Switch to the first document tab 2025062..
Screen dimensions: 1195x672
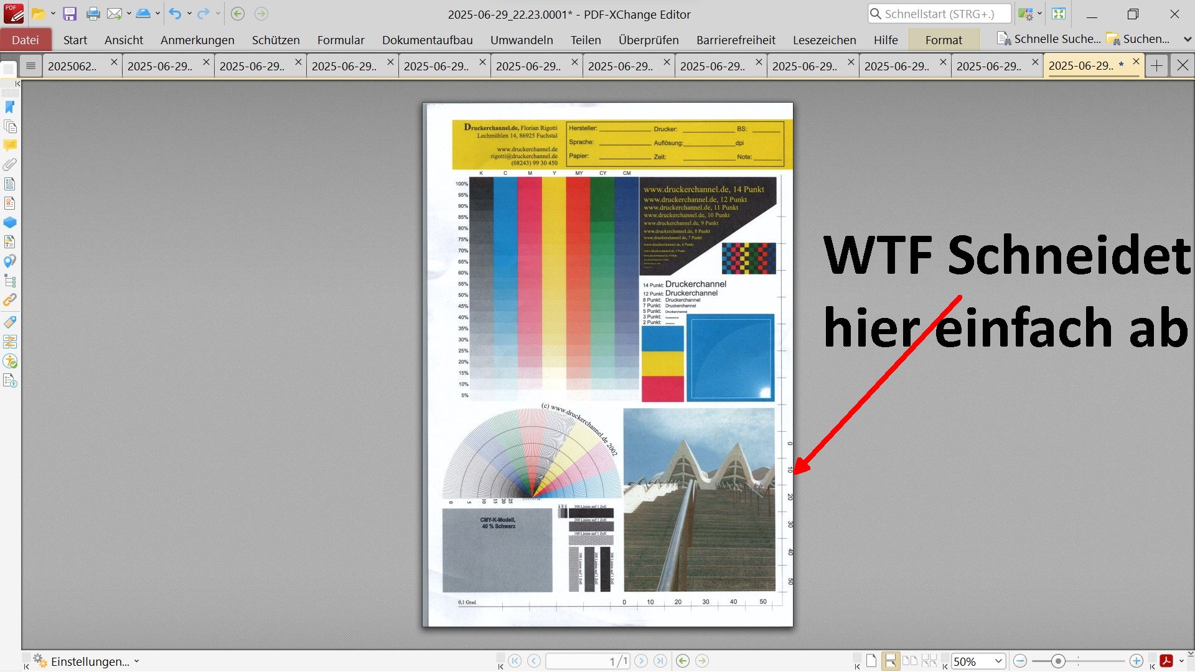[x=73, y=66]
